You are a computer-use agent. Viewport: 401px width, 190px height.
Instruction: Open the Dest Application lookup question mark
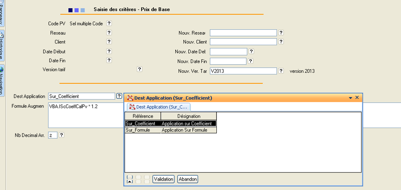click(119, 96)
